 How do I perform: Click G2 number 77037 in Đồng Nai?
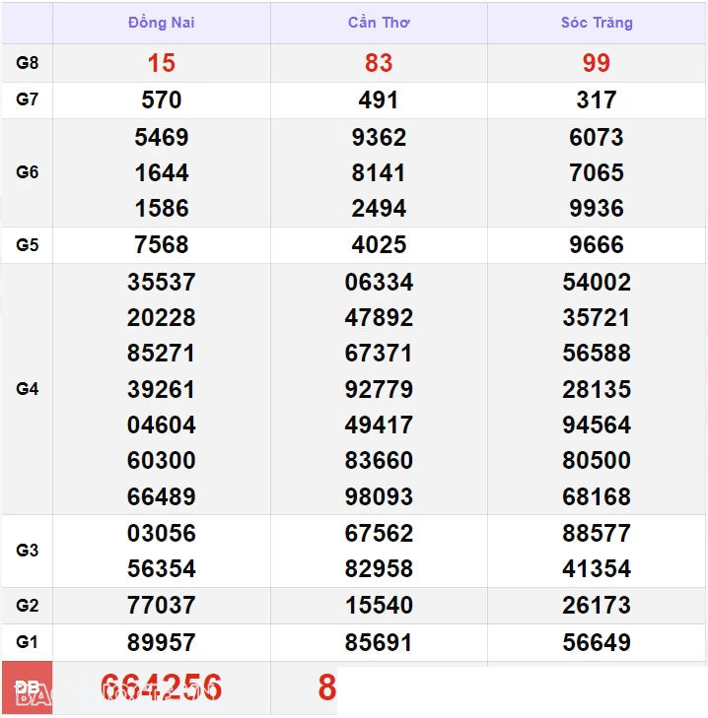coord(161,606)
